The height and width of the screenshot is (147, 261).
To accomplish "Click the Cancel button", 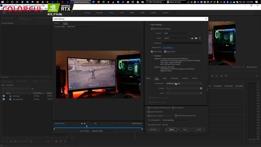I will (199, 129).
